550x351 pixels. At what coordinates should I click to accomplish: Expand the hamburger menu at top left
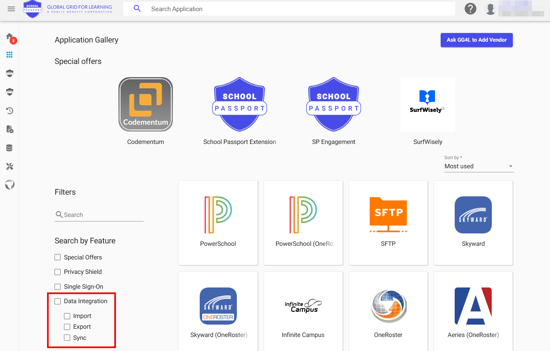(11, 9)
